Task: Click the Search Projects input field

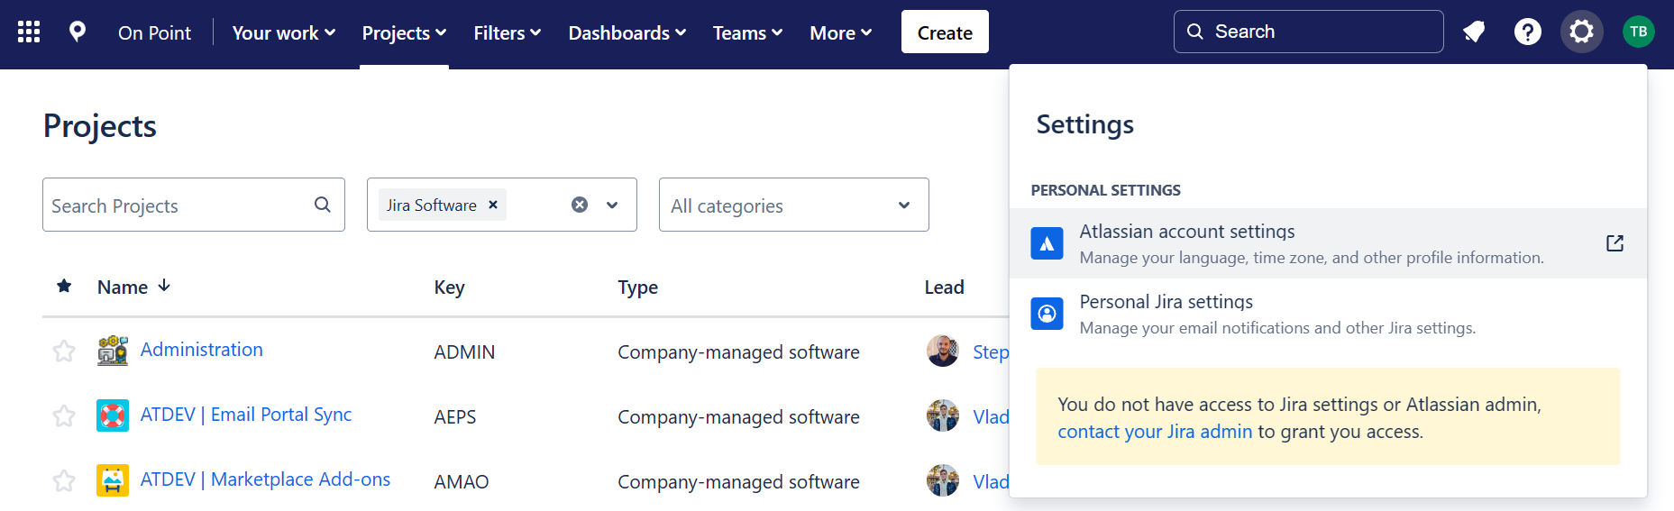Action: point(178,205)
